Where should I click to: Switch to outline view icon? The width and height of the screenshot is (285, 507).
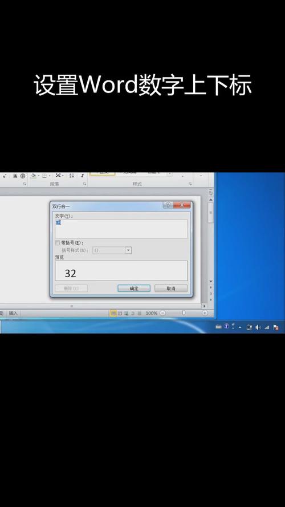click(133, 313)
